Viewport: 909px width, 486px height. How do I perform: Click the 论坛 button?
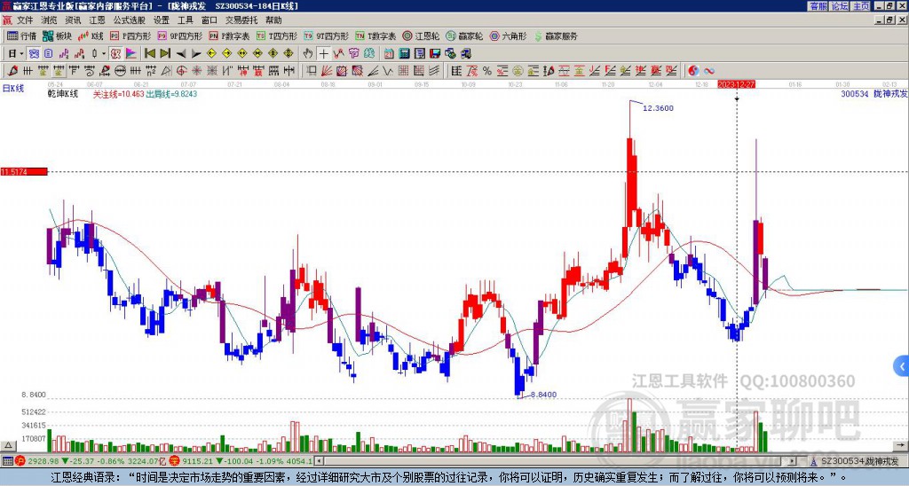tap(839, 5)
